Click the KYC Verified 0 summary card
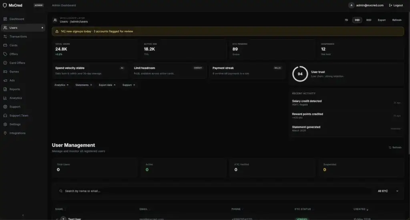Image resolution: width=410 pixels, height=220 pixels. 272,168
